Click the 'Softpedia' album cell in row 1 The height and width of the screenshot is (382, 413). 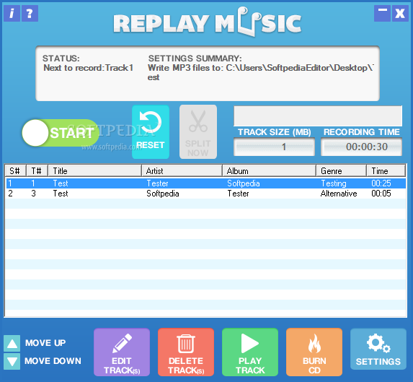click(244, 183)
